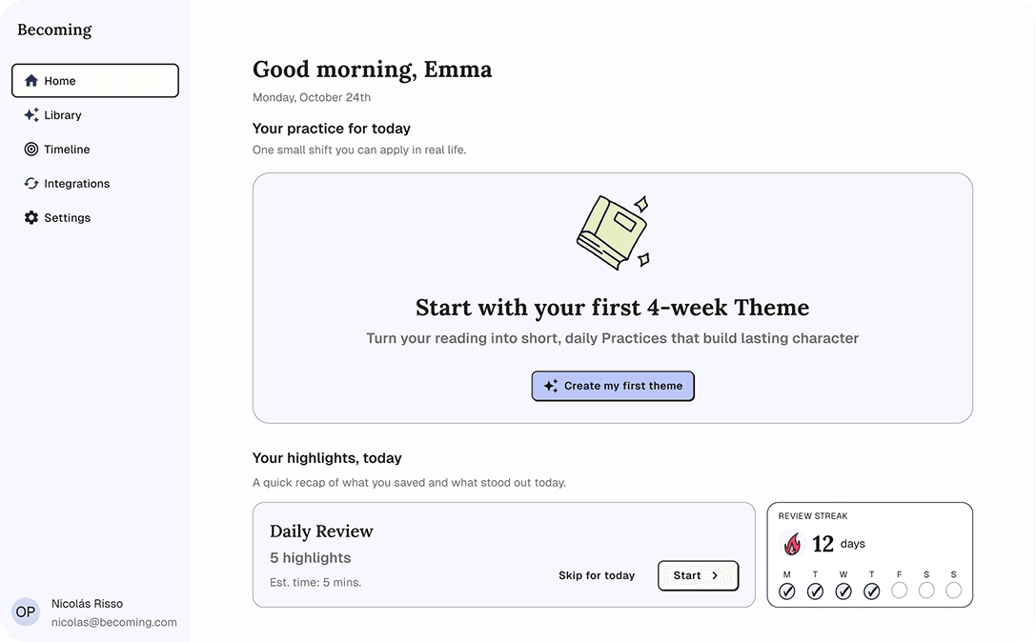Toggle Monday's review streak checkmark

(787, 592)
